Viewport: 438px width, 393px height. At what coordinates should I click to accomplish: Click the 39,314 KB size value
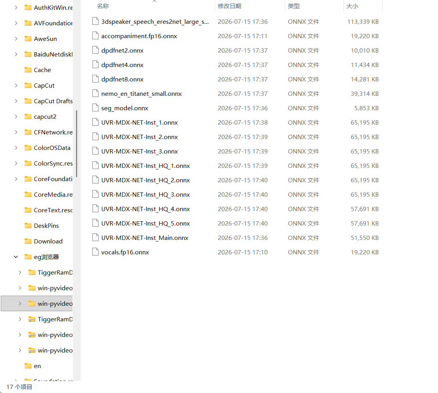[365, 94]
